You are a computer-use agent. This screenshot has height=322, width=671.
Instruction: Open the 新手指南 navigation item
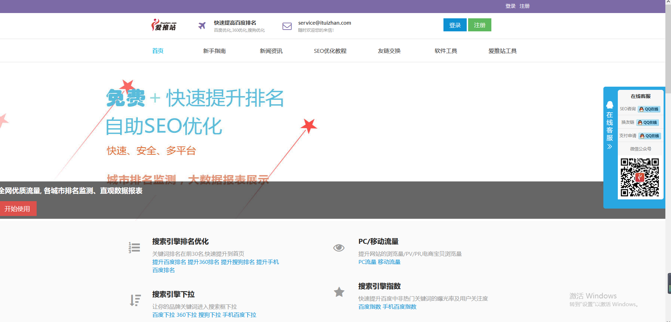[x=215, y=51]
